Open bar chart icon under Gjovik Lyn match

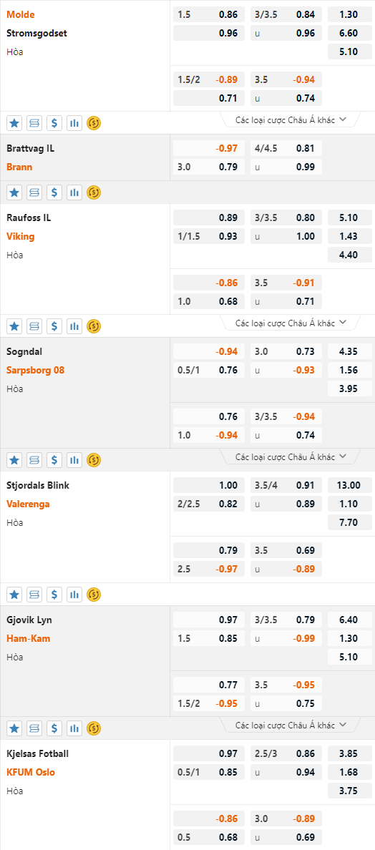74,728
